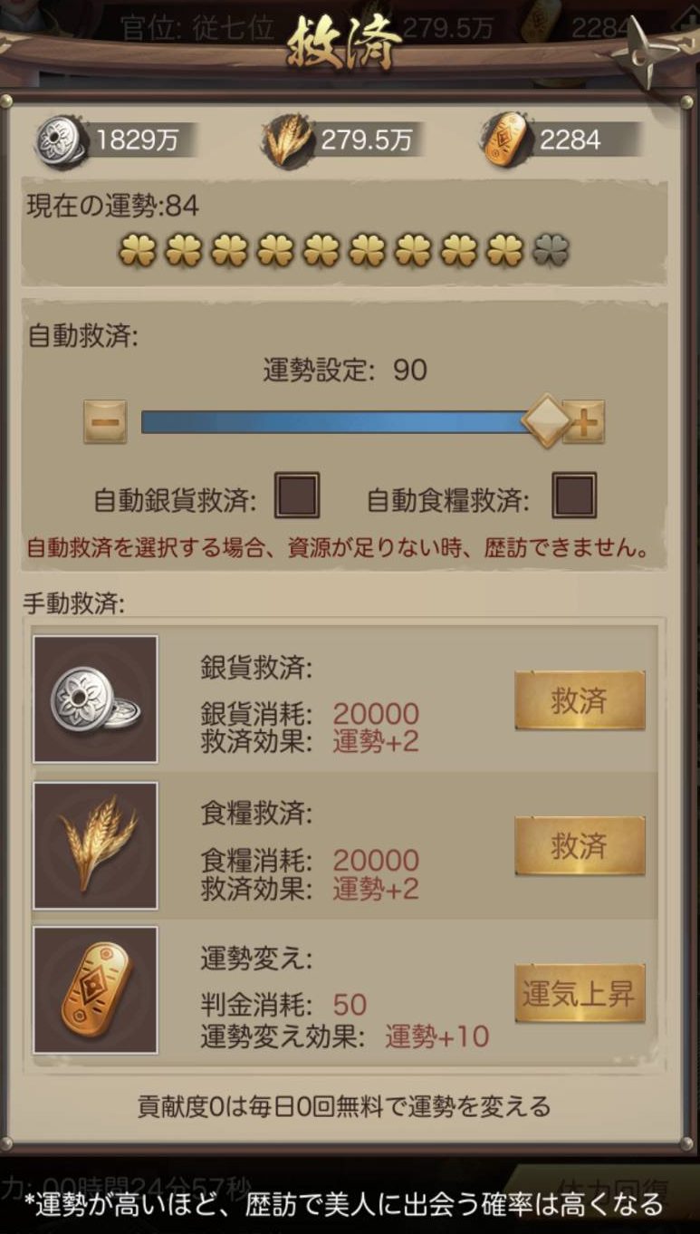Tap the wheat grain resource icon at top
The height and width of the screenshot is (1234, 700).
pos(288,140)
